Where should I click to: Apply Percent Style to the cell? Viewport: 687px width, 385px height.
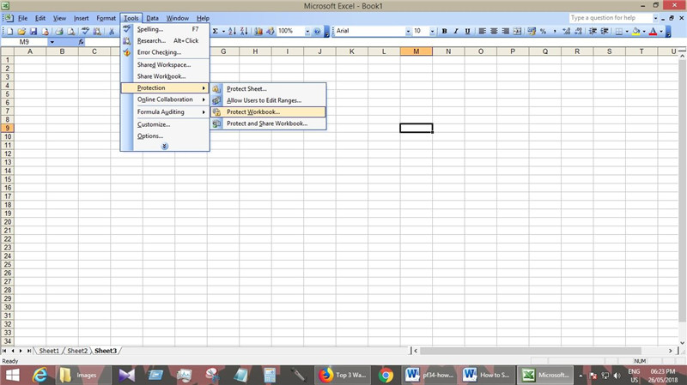pyautogui.click(x=544, y=31)
